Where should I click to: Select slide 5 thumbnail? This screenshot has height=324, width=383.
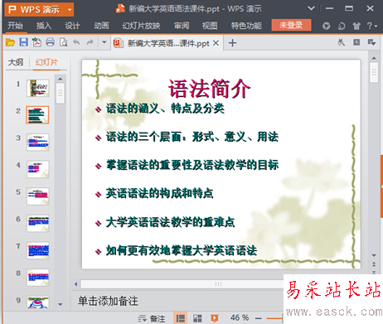tap(38, 196)
